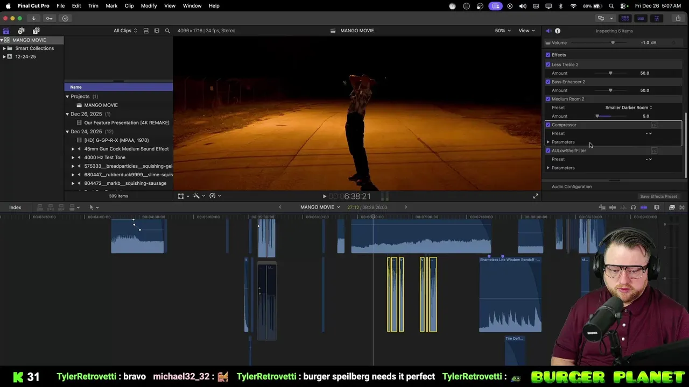Show the Photos and Audio sidebar

point(21,31)
